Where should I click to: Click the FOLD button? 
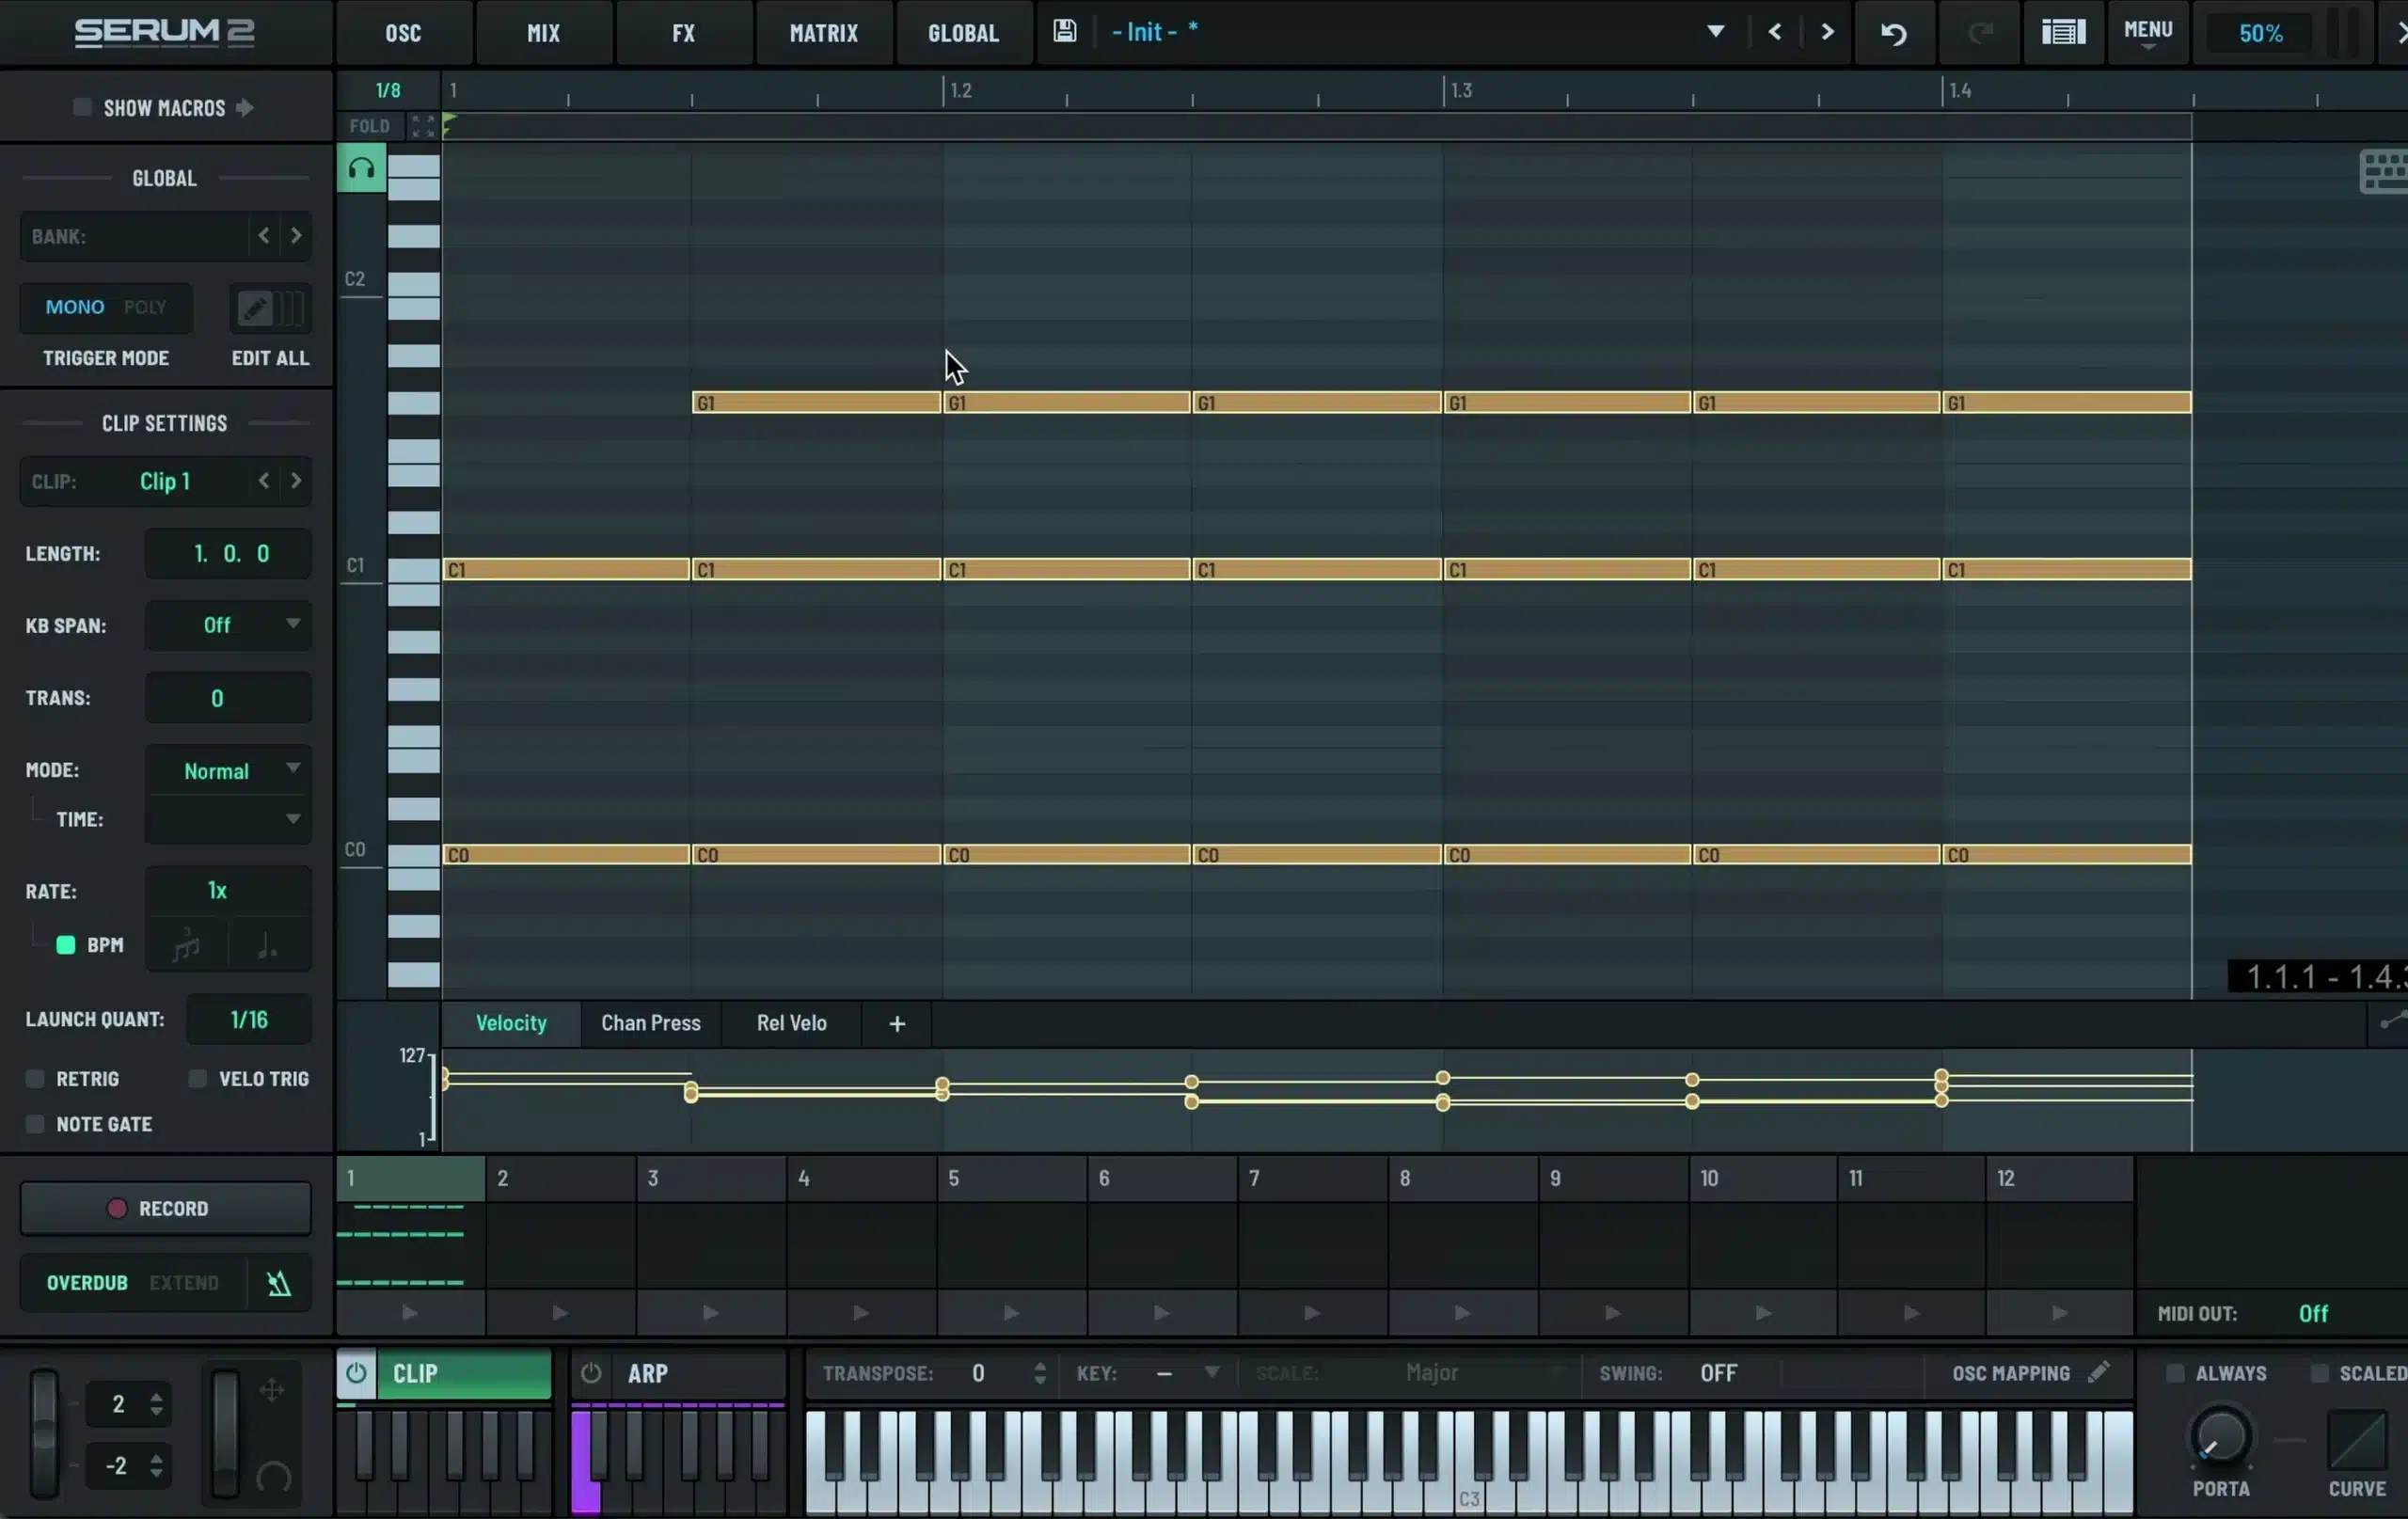click(x=369, y=126)
